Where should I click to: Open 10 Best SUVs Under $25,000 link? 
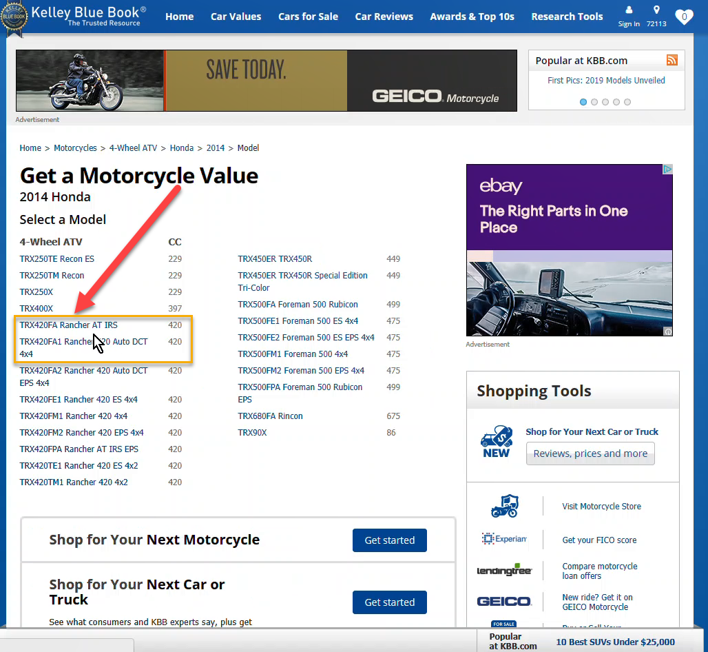[x=615, y=642]
